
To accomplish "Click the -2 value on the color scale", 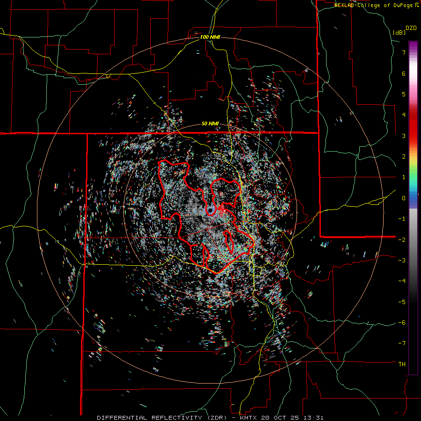I will tap(402, 240).
